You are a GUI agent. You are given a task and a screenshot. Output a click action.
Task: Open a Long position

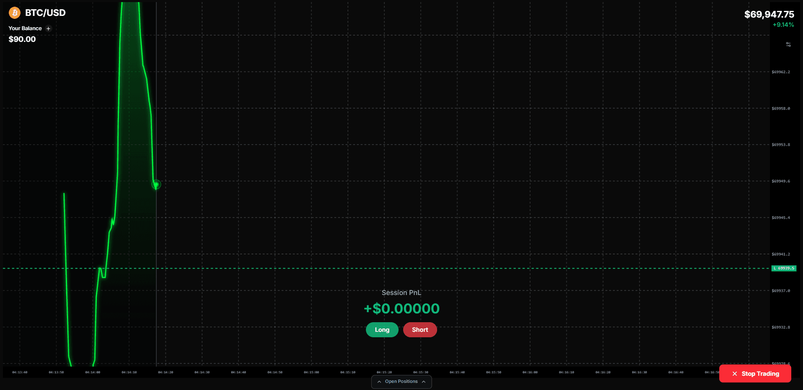pos(382,330)
